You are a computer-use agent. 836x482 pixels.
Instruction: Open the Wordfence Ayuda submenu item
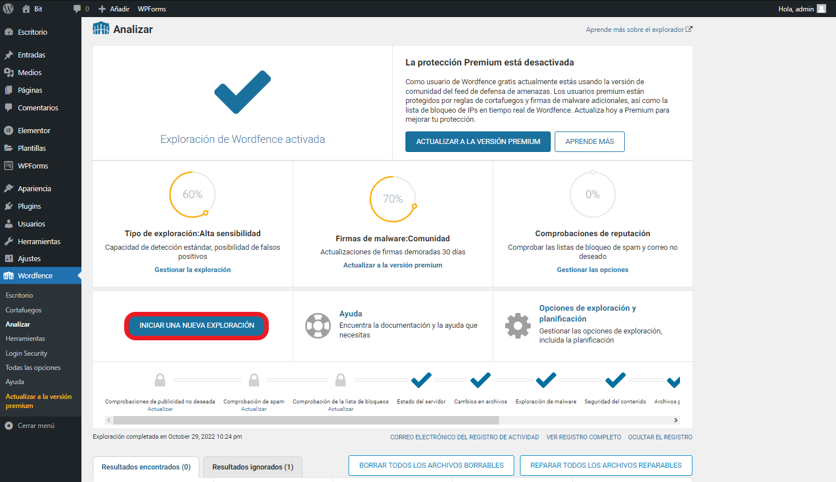click(x=15, y=382)
